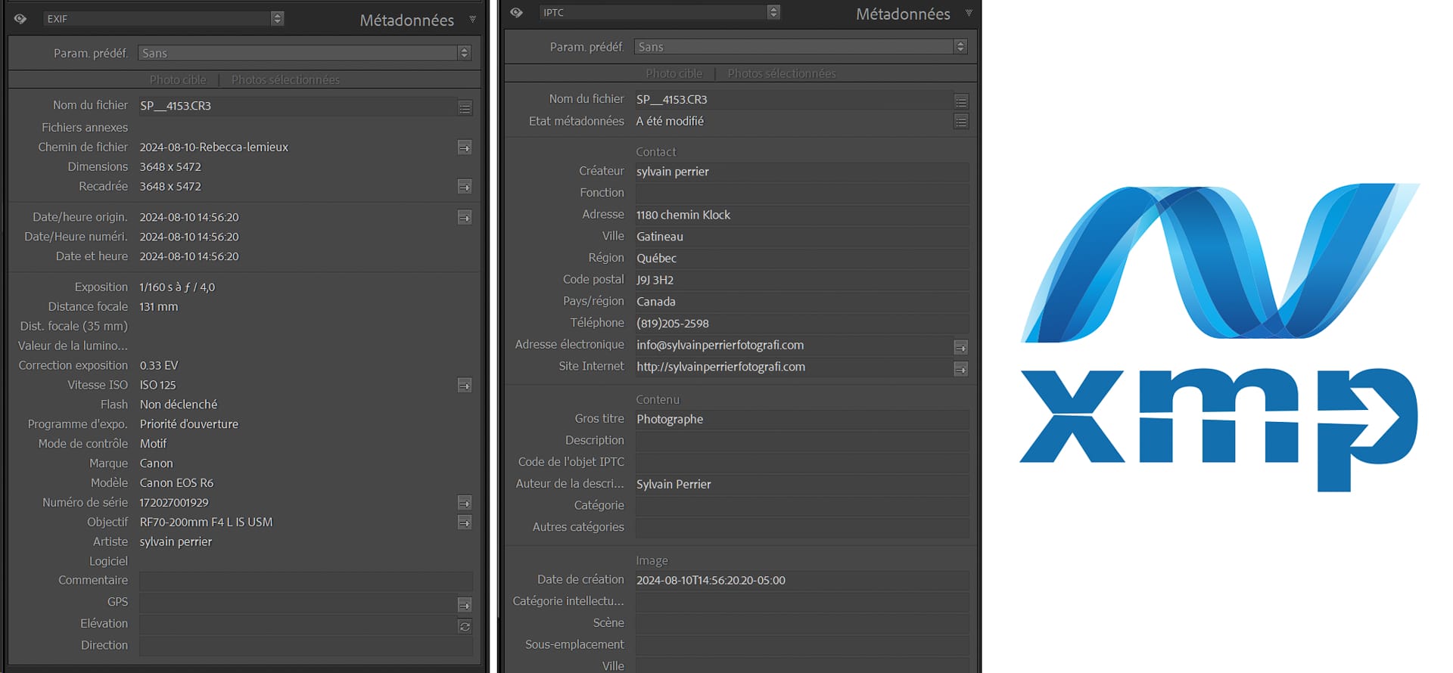The width and height of the screenshot is (1453, 673).
Task: Select Photos sélectionnées tab in IPTC panel
Action: [x=782, y=73]
